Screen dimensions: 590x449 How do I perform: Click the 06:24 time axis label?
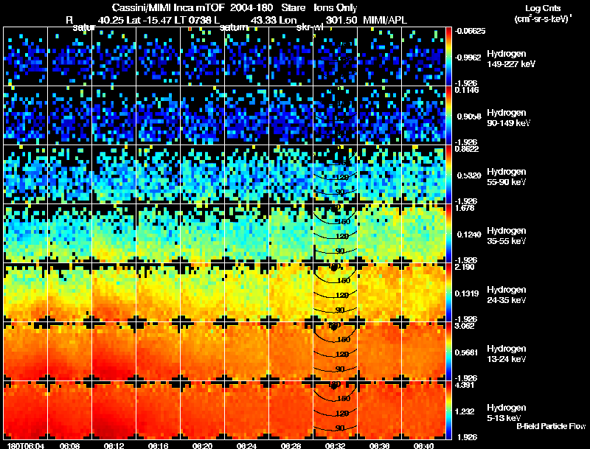tap(246, 446)
